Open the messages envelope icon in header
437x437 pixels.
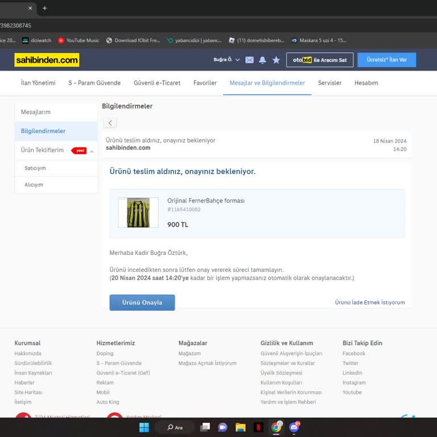tap(249, 60)
